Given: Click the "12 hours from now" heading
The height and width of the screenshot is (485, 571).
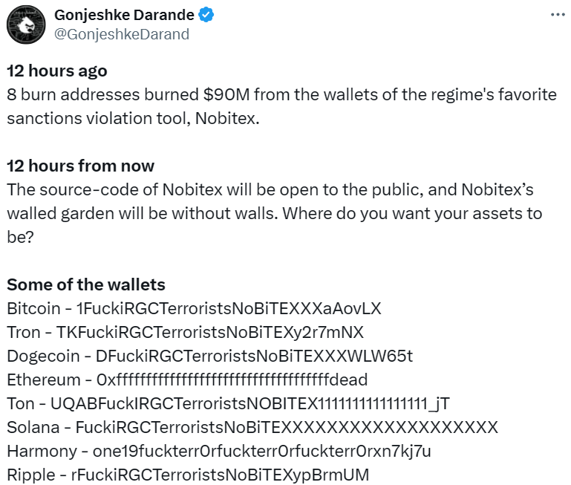Looking at the screenshot, I should (x=80, y=166).
